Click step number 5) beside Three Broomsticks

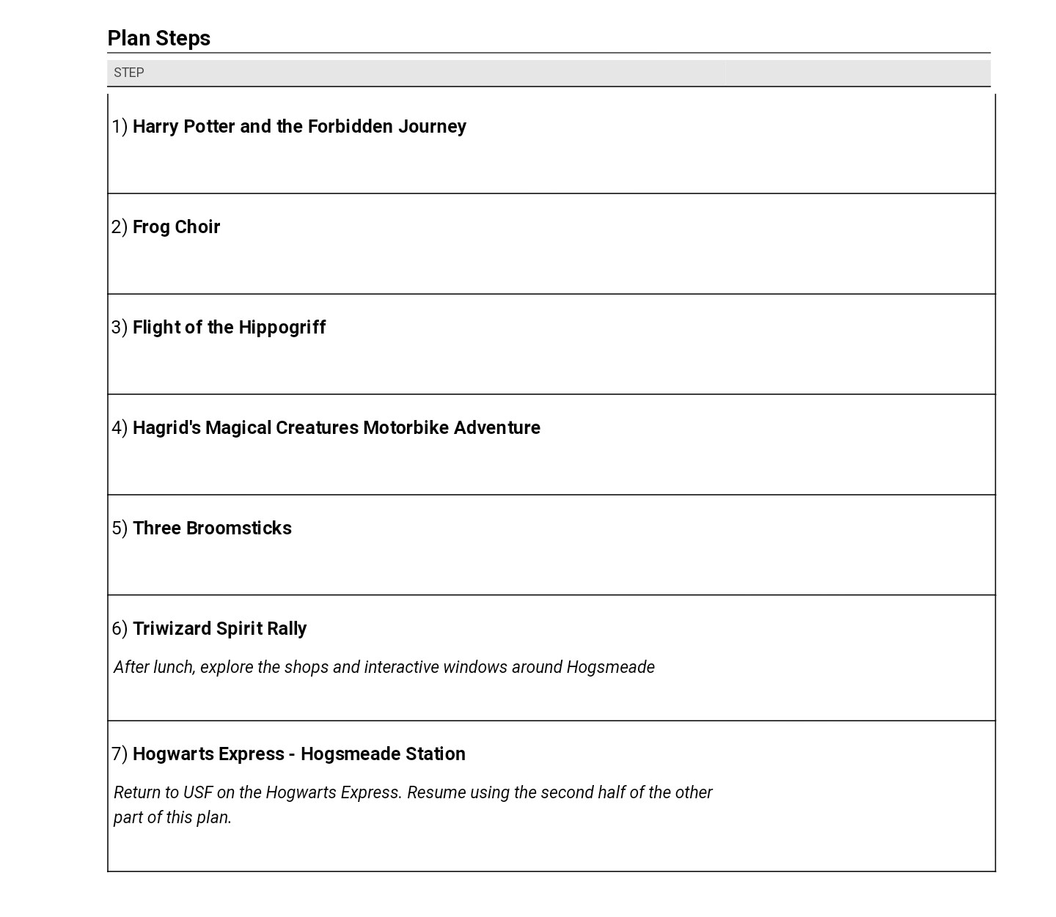pos(120,529)
